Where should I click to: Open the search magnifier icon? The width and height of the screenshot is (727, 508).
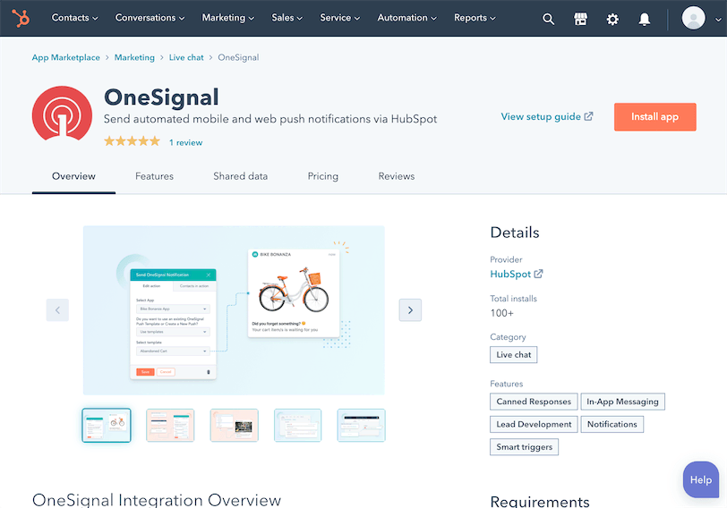pyautogui.click(x=548, y=19)
